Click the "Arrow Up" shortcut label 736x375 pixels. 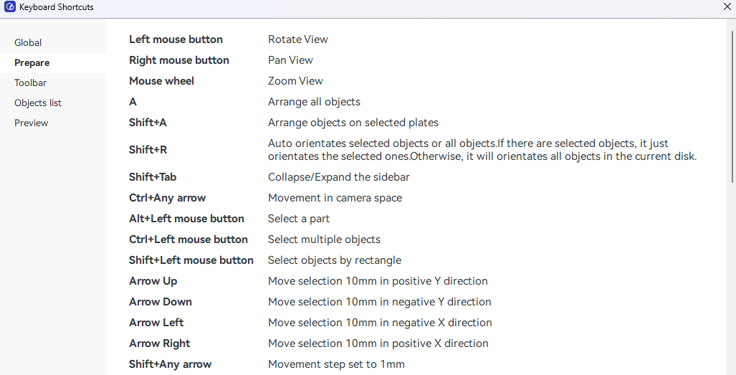pyautogui.click(x=153, y=281)
